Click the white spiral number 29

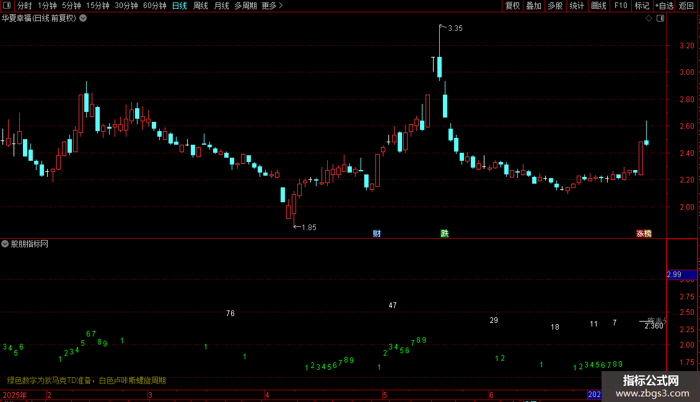pos(494,320)
